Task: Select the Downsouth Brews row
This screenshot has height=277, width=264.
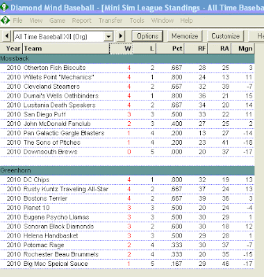Action: pos(127,152)
